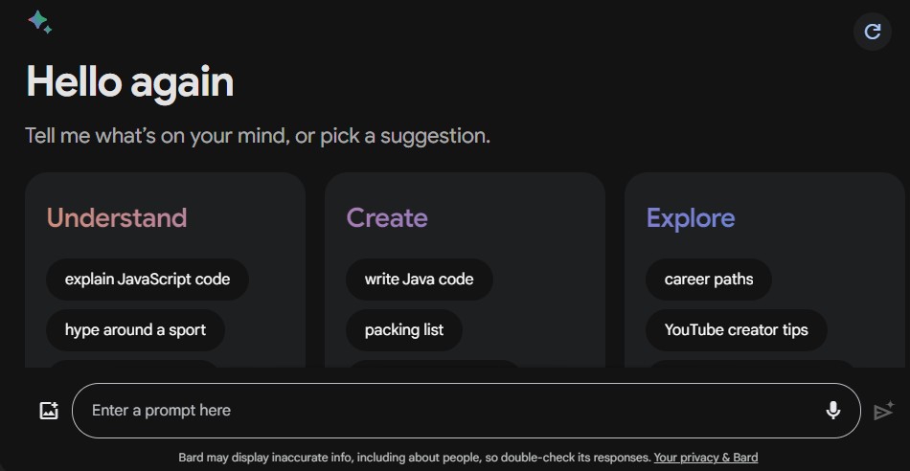The width and height of the screenshot is (910, 471).
Task: Activate the microphone voice input
Action: [832, 410]
